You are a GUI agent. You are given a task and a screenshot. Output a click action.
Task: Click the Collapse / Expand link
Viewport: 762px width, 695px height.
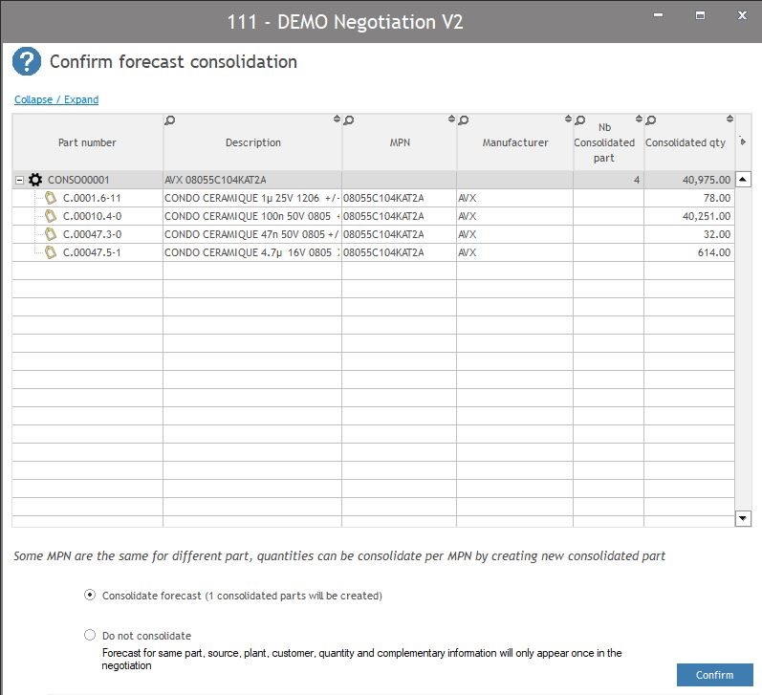[56, 99]
